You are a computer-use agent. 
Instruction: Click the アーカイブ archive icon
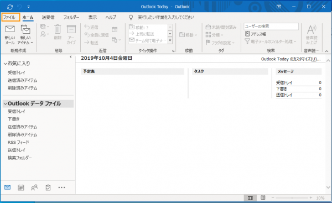click(x=71, y=34)
